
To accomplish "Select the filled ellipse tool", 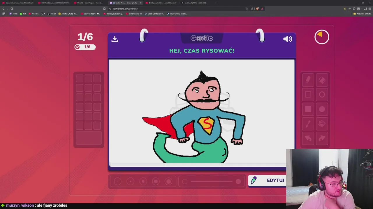I will (322, 109).
